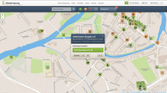
Task: Zoom out with the minus button
Action: 3,18
